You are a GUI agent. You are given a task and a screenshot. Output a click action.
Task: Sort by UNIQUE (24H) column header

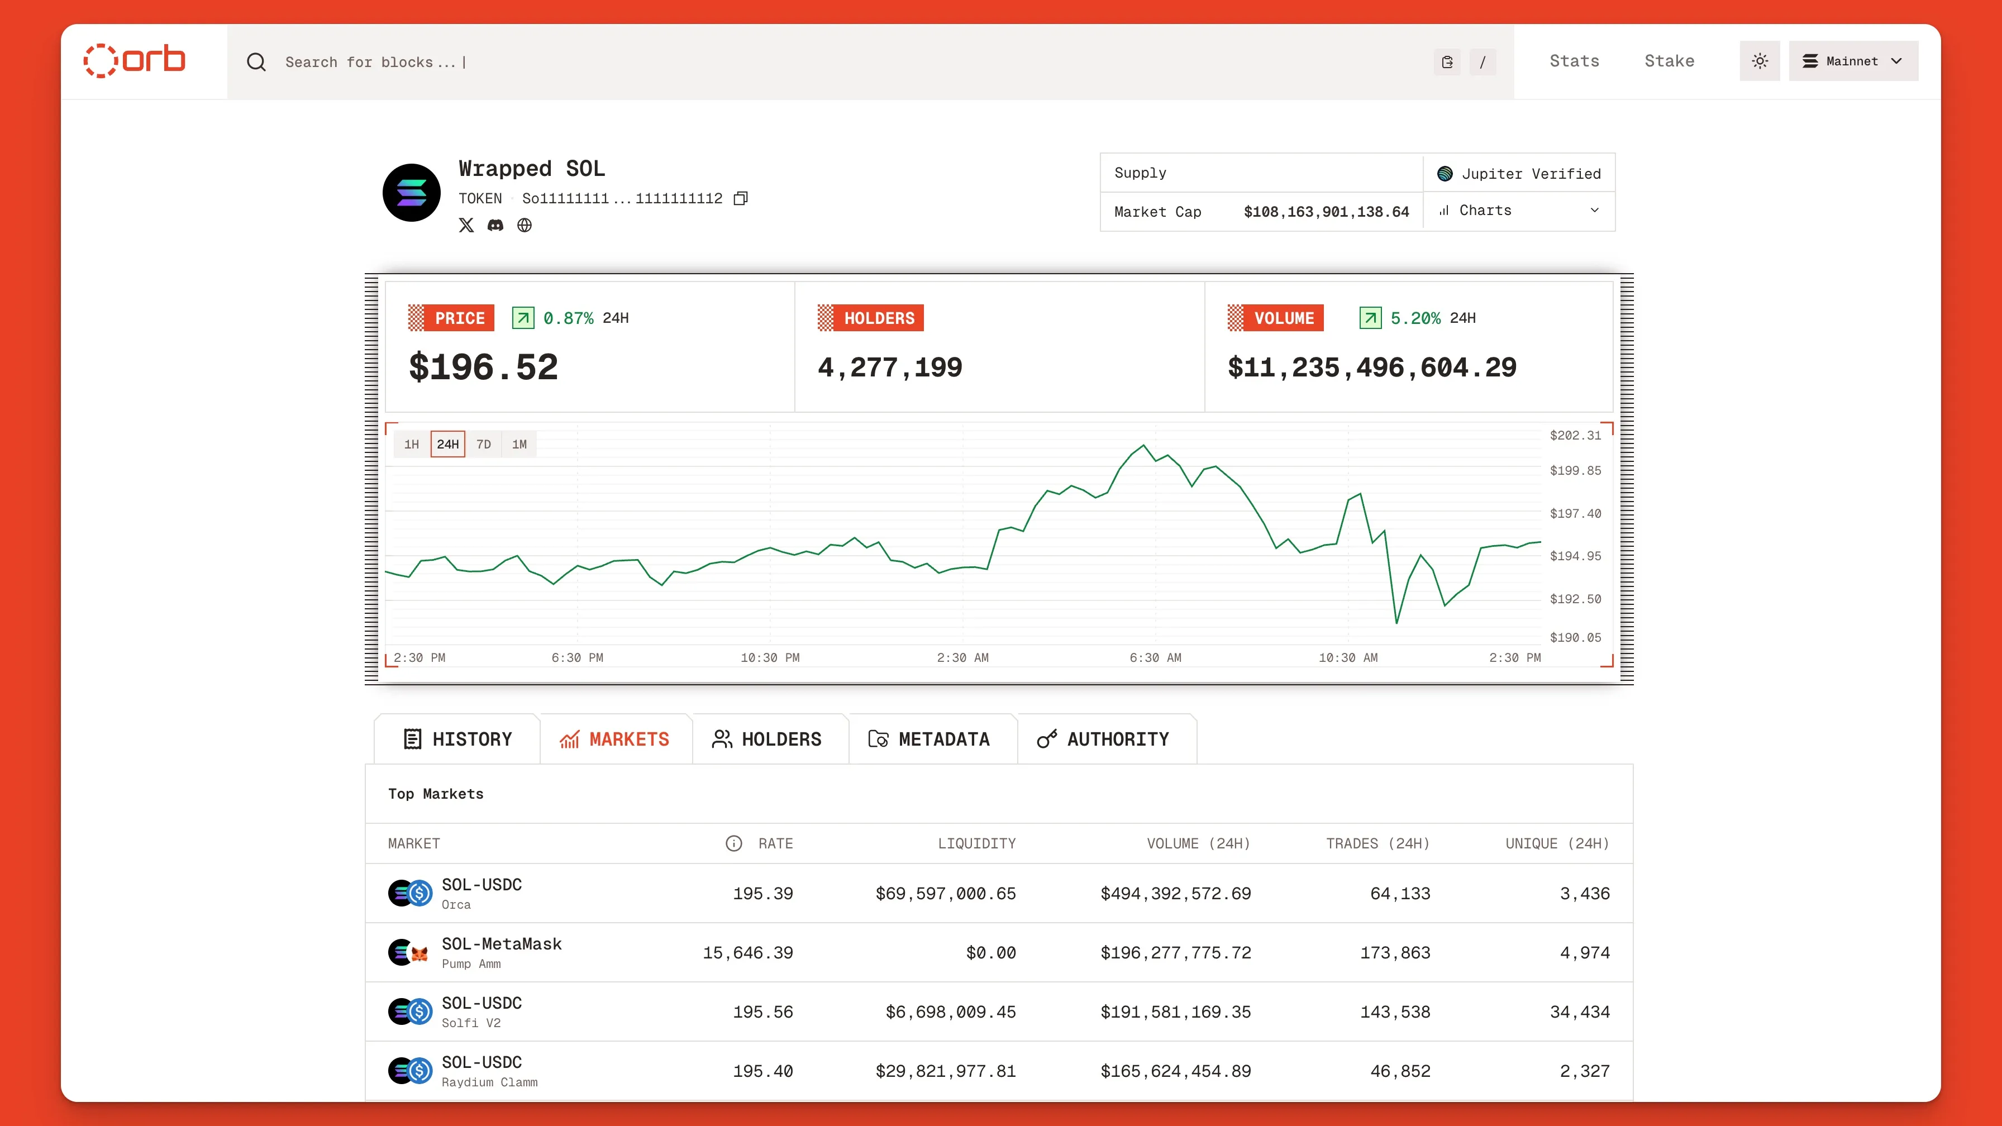[1557, 844]
